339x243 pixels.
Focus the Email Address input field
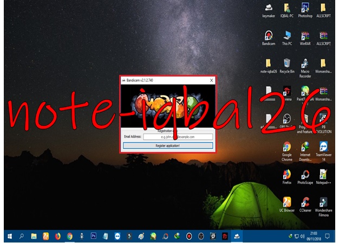click(178, 137)
